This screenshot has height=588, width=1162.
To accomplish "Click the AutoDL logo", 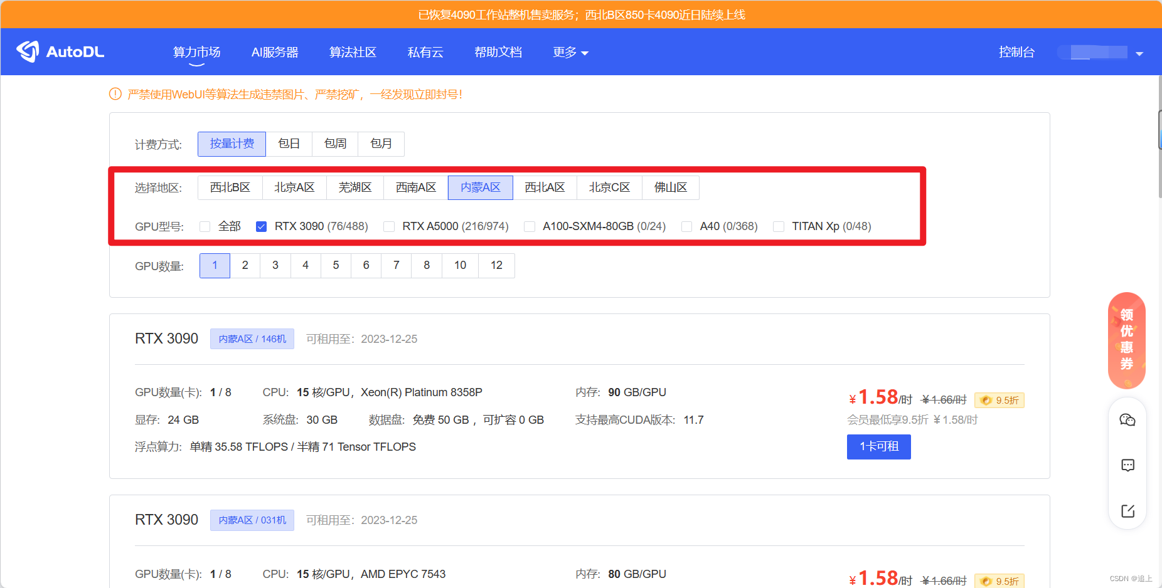I will coord(60,51).
